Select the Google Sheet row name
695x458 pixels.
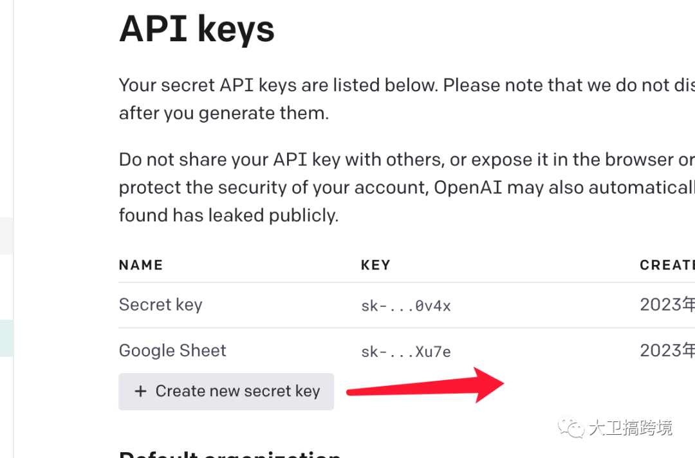(x=172, y=351)
